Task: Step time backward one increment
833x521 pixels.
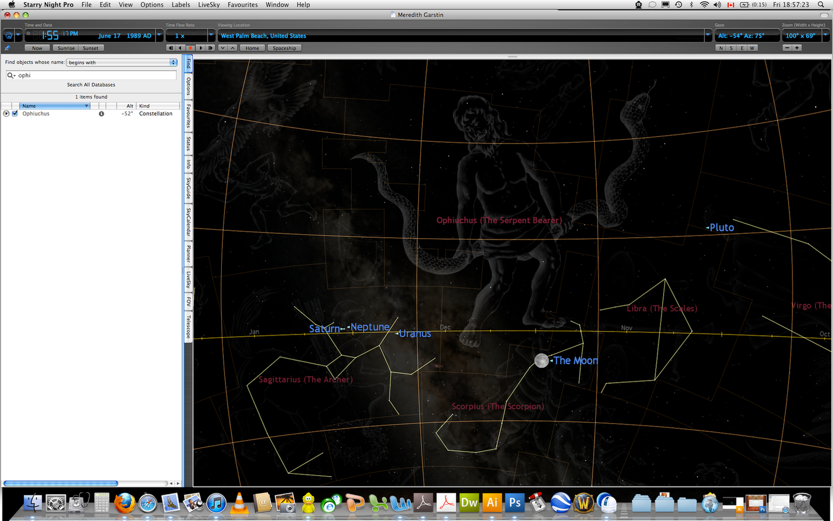Action: [180, 48]
